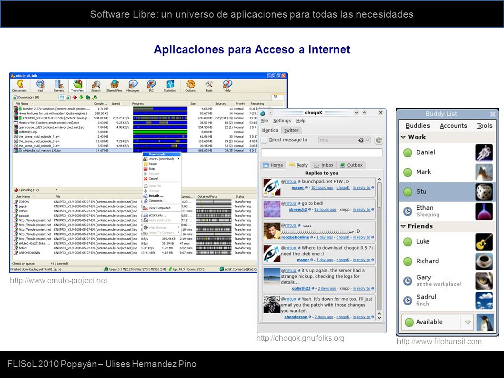Open the Buddies menu
Image resolution: width=504 pixels, height=378 pixels.
coord(417,126)
